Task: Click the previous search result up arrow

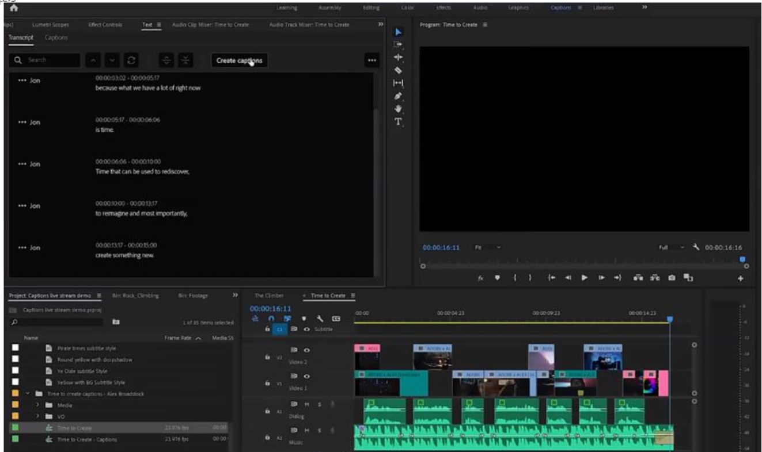Action: [93, 60]
